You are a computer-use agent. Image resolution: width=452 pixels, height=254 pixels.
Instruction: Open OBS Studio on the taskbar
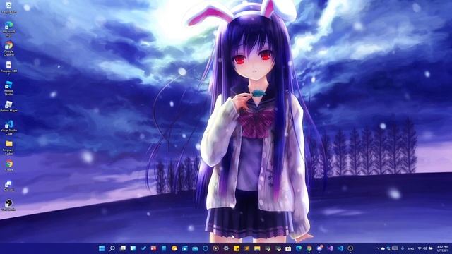click(350, 248)
